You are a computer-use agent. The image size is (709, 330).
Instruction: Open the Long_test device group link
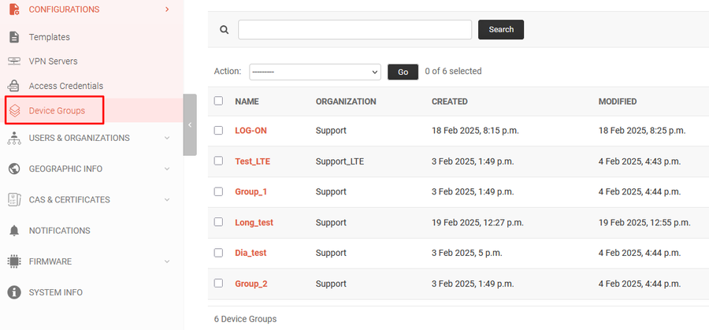254,223
